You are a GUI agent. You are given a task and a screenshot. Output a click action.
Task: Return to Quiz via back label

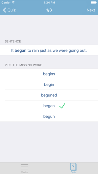click(11, 10)
